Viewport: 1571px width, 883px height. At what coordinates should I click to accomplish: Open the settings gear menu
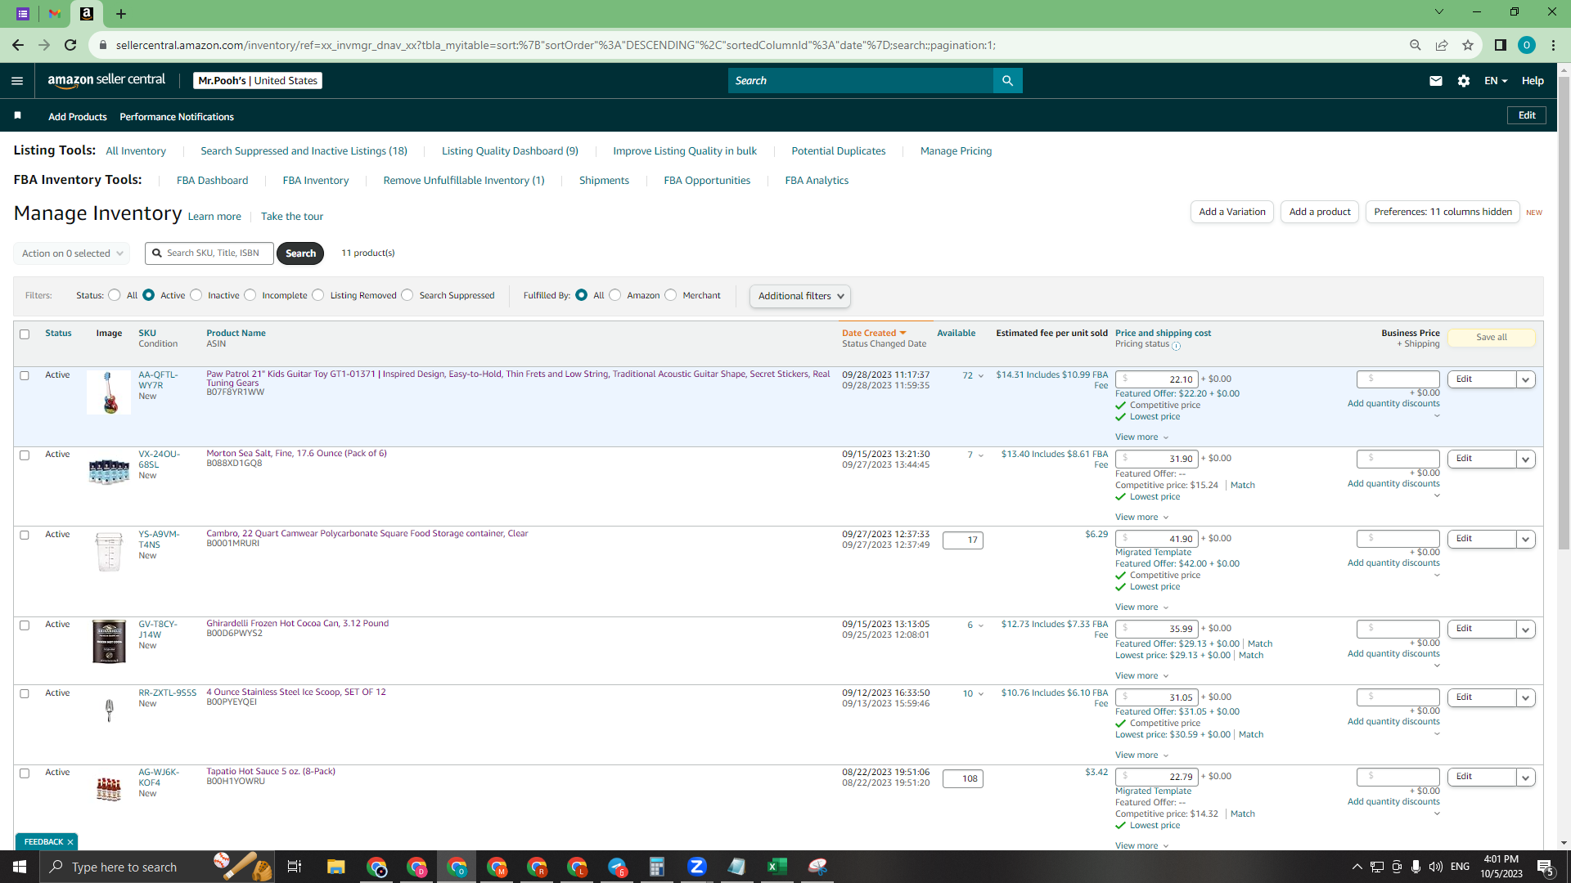click(1463, 80)
